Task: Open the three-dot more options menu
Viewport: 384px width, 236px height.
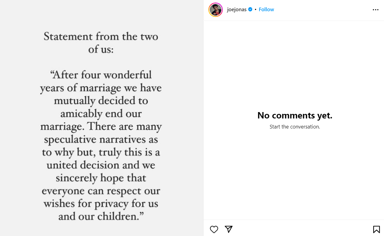Action: click(375, 10)
